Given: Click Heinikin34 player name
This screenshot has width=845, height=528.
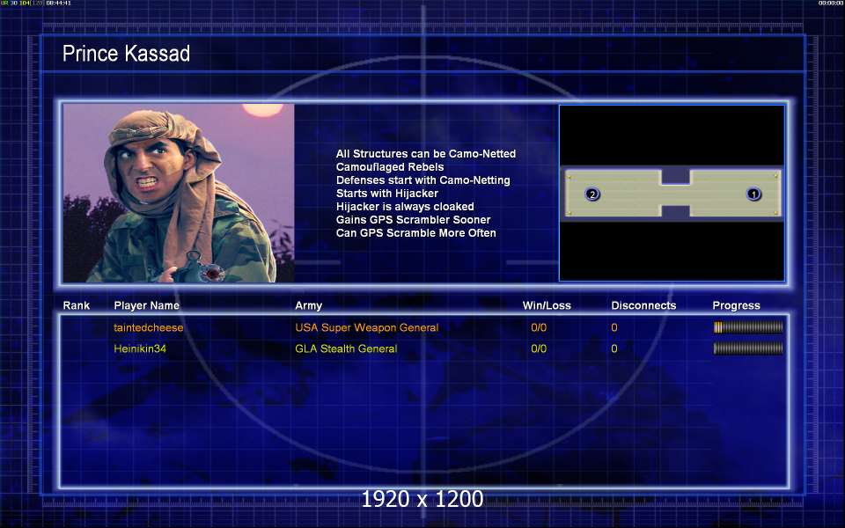Looking at the screenshot, I should tap(140, 348).
